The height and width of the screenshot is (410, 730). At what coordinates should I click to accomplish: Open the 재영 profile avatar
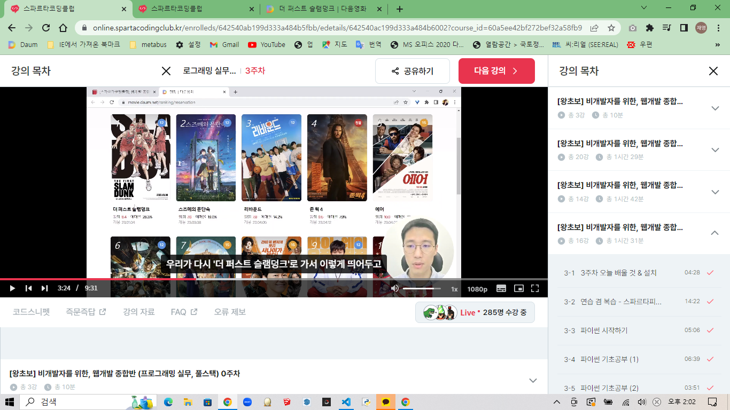coord(701,28)
